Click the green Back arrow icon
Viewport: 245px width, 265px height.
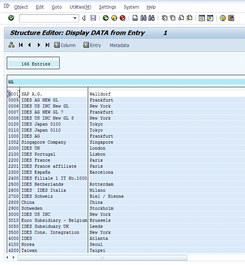click(x=106, y=18)
